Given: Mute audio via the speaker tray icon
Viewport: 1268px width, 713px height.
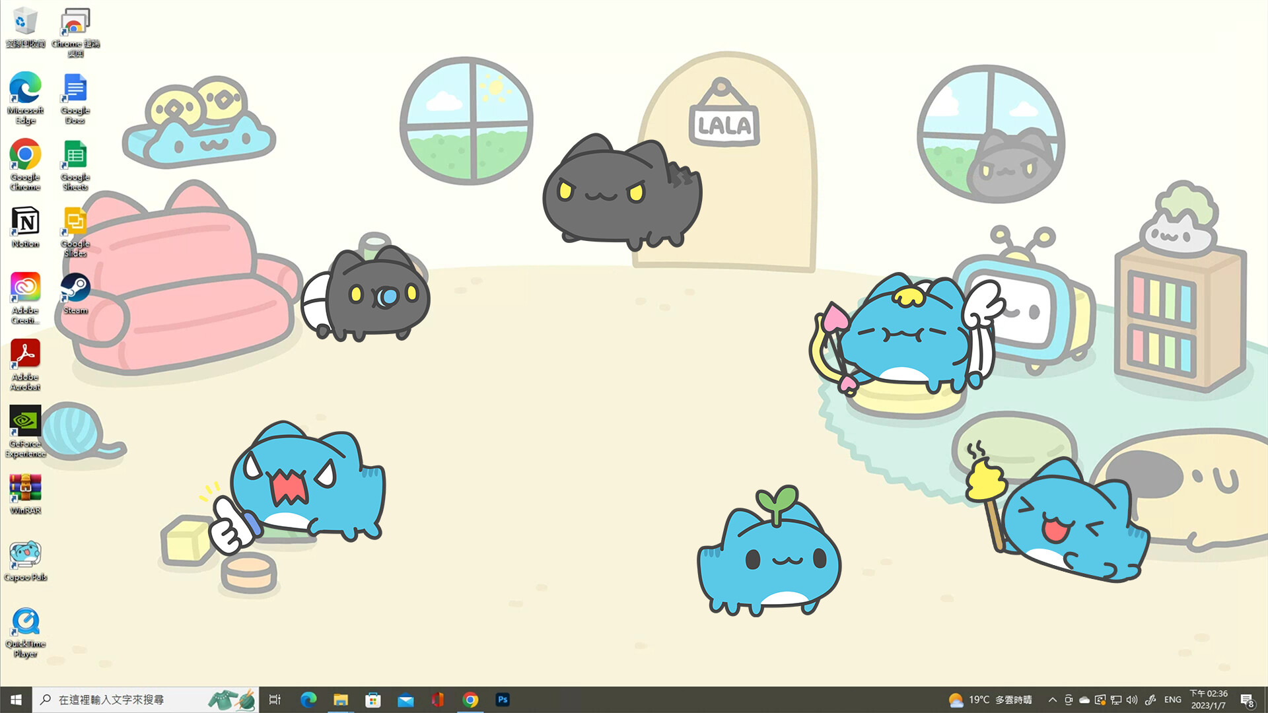Looking at the screenshot, I should click(1132, 699).
